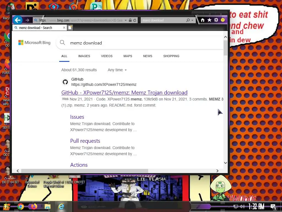Open the address bar autocomplete dropdown arrow

point(126,20)
